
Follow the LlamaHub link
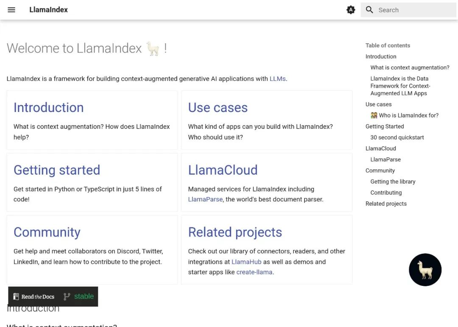click(246, 262)
